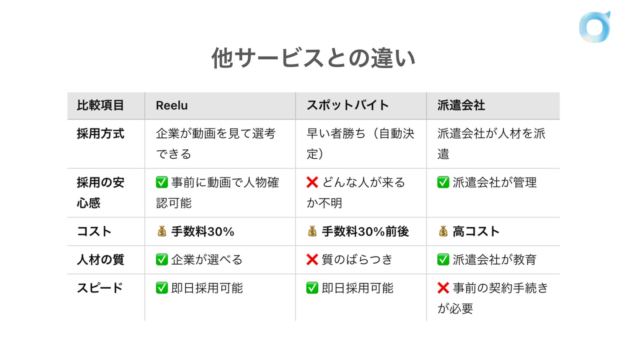The height and width of the screenshot is (351, 628).
Task: Click the money bag icon beside 高コスト
Action: [x=443, y=232]
